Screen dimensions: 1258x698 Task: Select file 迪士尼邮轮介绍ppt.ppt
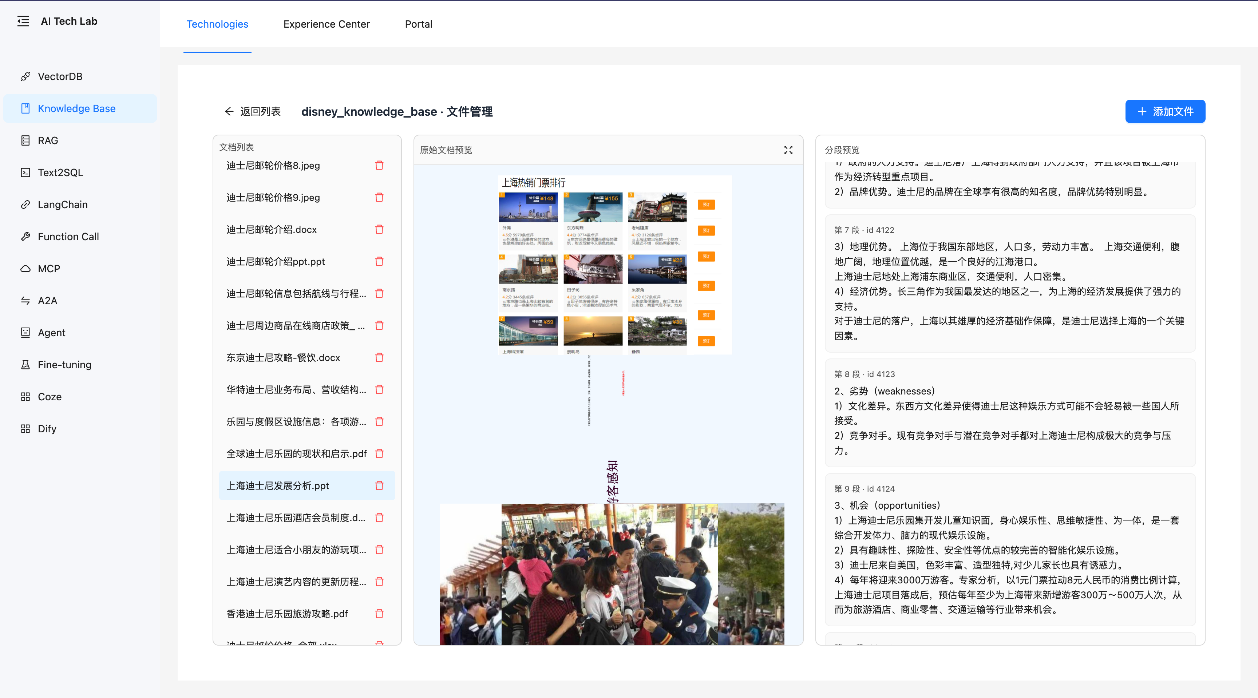click(x=307, y=262)
